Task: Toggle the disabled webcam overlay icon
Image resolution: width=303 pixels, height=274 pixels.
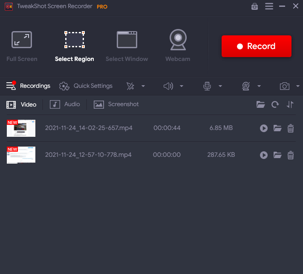Action: 246,86
